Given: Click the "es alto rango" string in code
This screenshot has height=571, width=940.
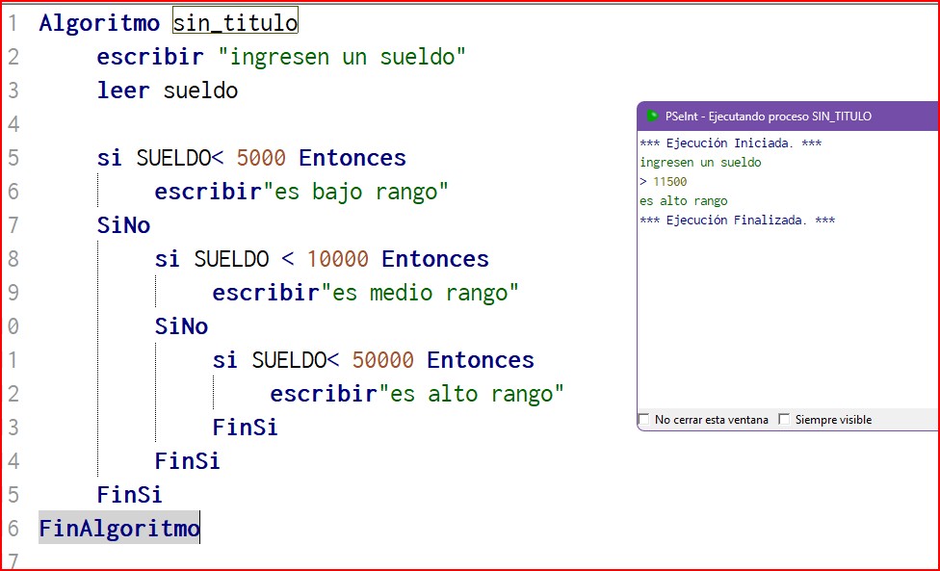Looking at the screenshot, I should click(x=471, y=394).
